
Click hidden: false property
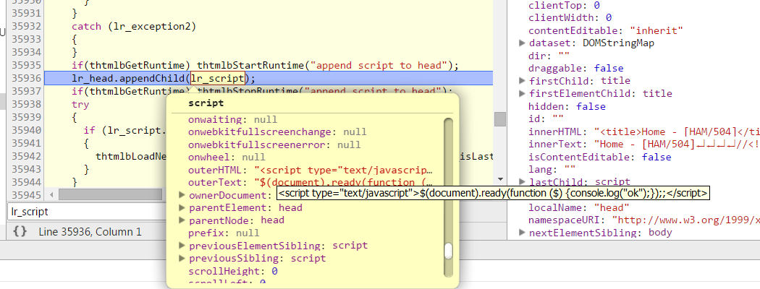point(567,106)
